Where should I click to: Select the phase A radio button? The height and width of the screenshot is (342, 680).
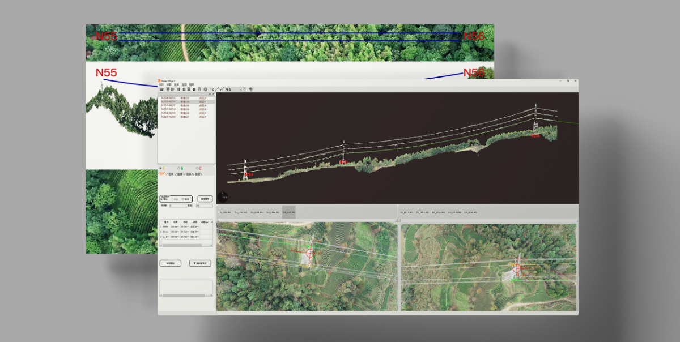[161, 168]
